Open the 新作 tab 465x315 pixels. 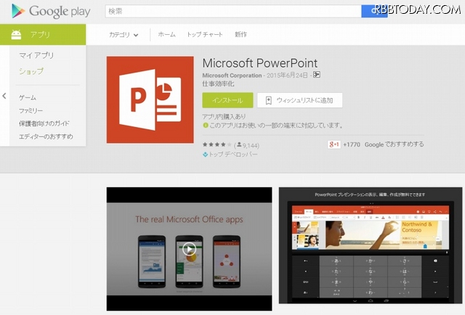[240, 34]
